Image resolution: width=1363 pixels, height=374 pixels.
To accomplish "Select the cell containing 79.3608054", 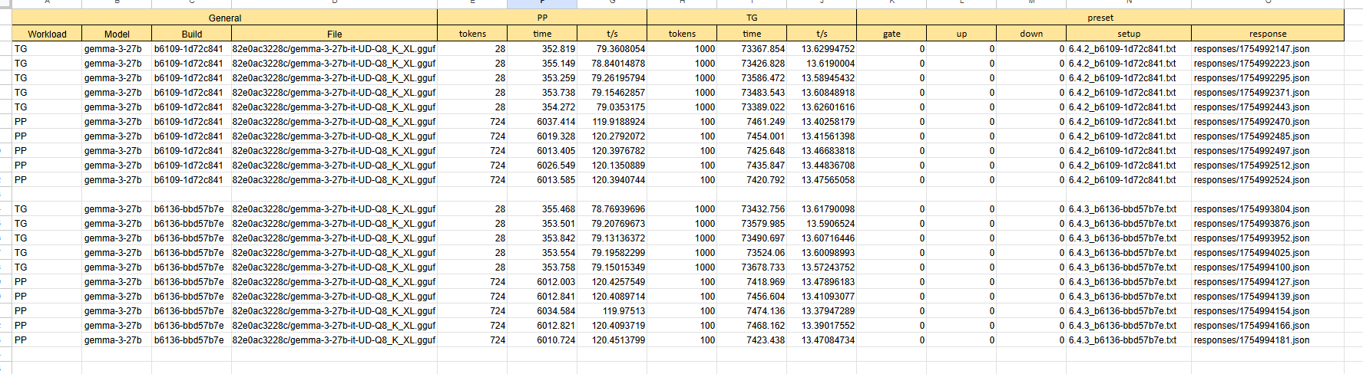I will [x=612, y=48].
